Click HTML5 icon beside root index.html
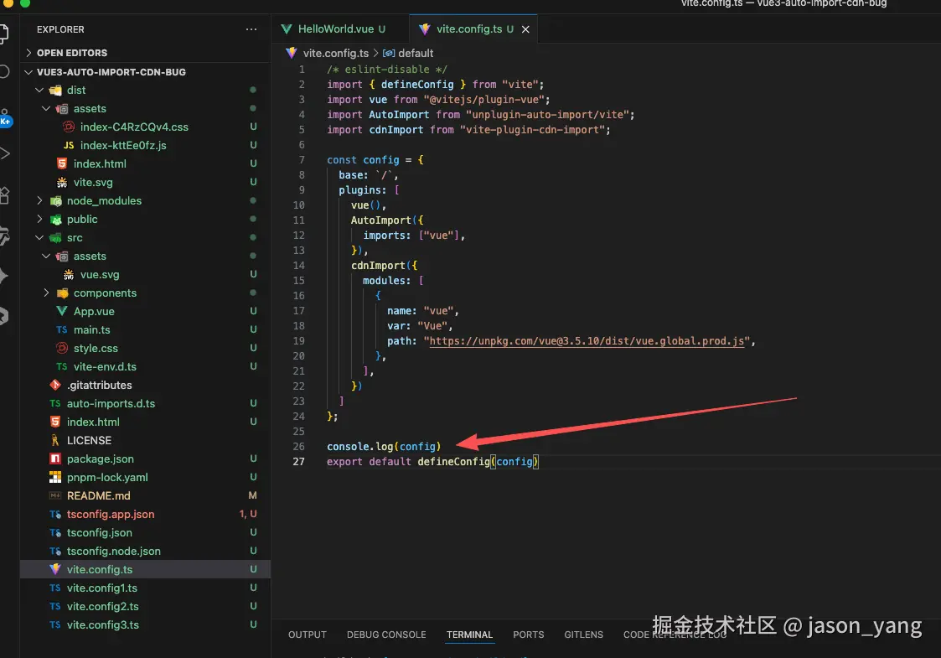The height and width of the screenshot is (658, 941). point(55,422)
